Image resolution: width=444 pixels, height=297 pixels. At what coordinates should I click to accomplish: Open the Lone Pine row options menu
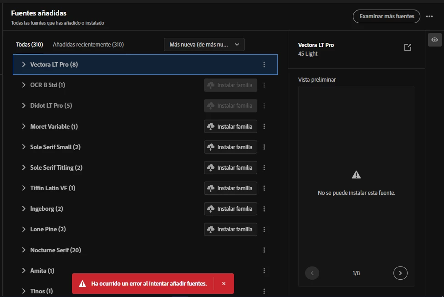click(264, 229)
